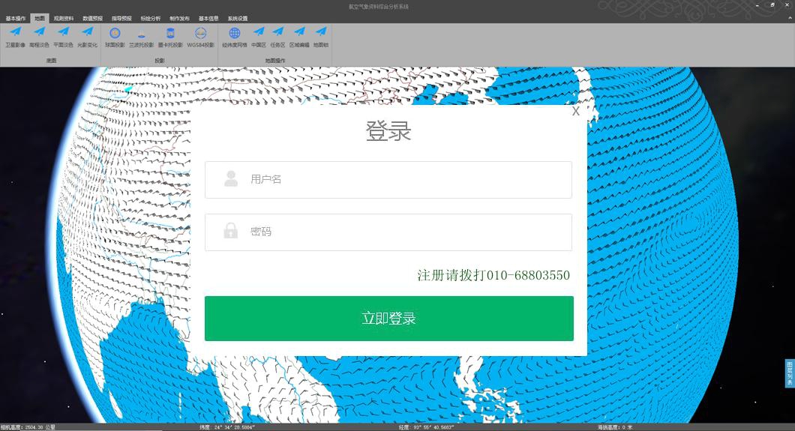
Task: Click the 卫星影像 satellite imagery icon
Action: [x=16, y=37]
